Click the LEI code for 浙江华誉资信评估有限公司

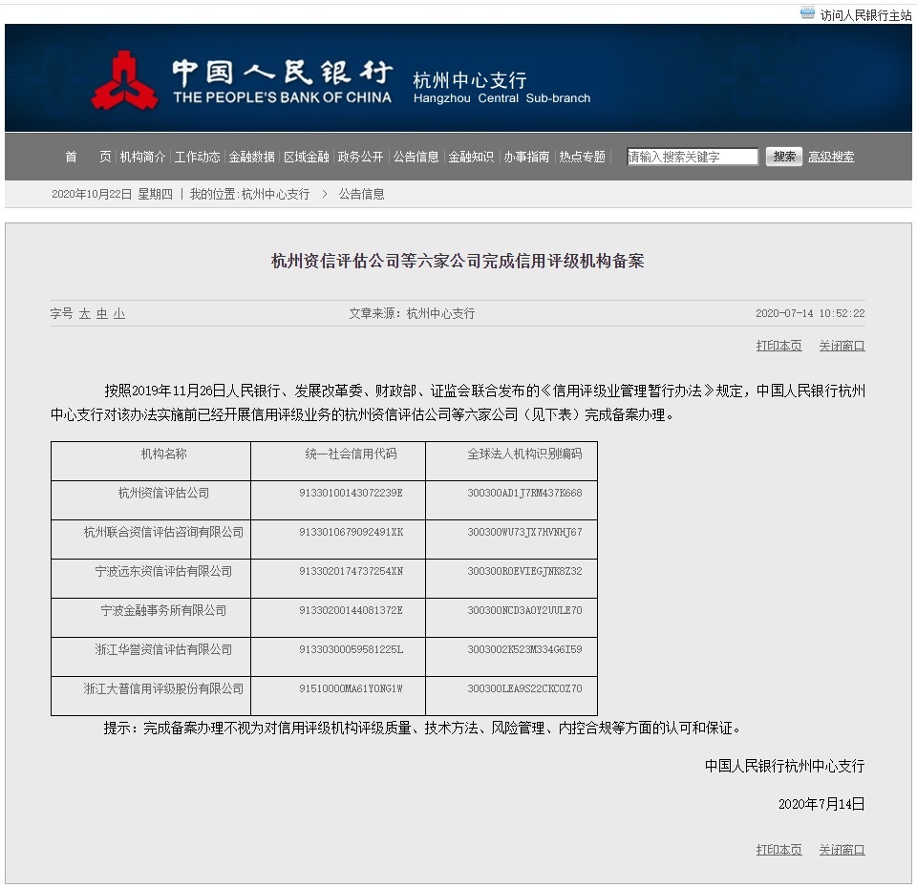pos(524,649)
